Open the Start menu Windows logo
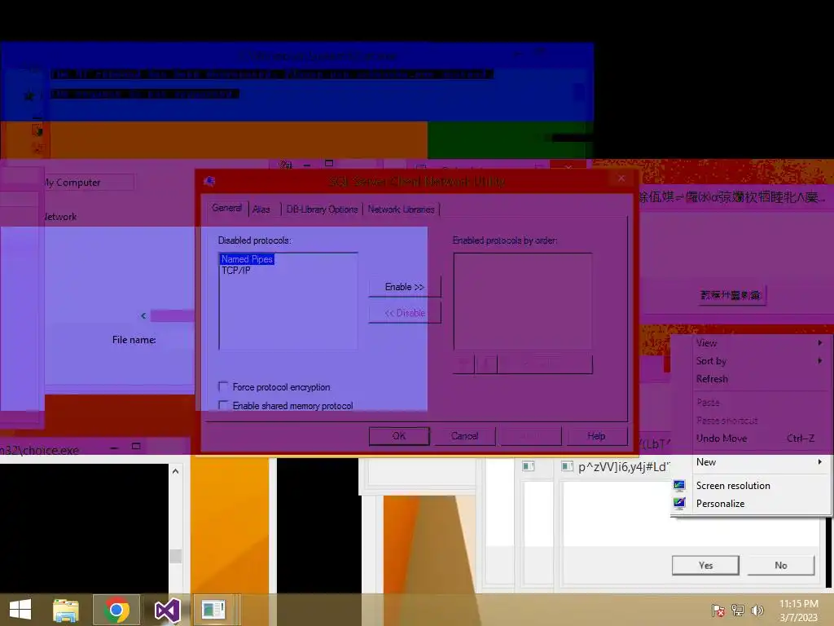834x626 pixels. (x=20, y=610)
